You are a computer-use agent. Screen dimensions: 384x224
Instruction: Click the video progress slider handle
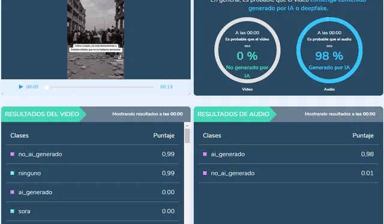(47, 87)
